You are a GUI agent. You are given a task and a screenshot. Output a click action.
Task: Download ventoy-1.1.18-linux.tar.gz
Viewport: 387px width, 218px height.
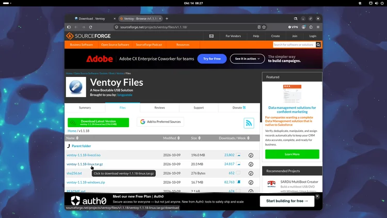(x=85, y=164)
